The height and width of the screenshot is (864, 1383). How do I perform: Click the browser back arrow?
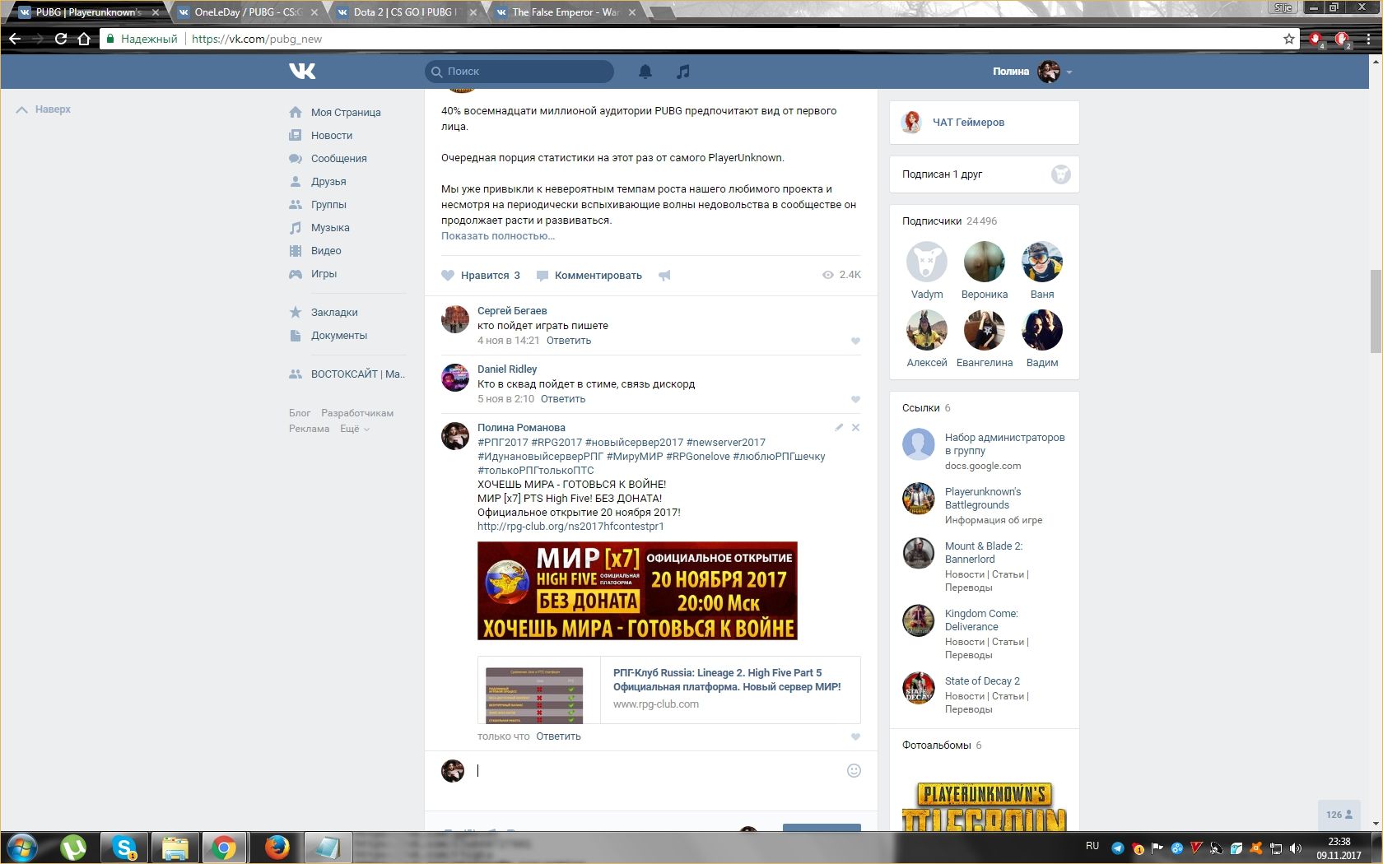tap(15, 39)
